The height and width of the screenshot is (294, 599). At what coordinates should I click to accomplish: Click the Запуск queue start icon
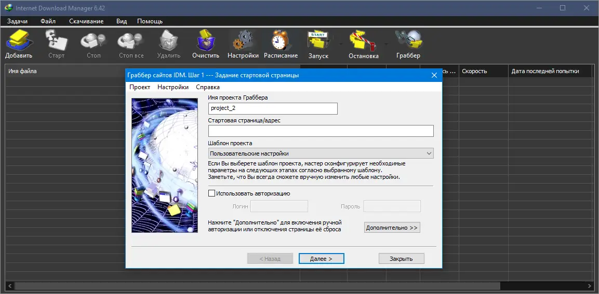318,44
